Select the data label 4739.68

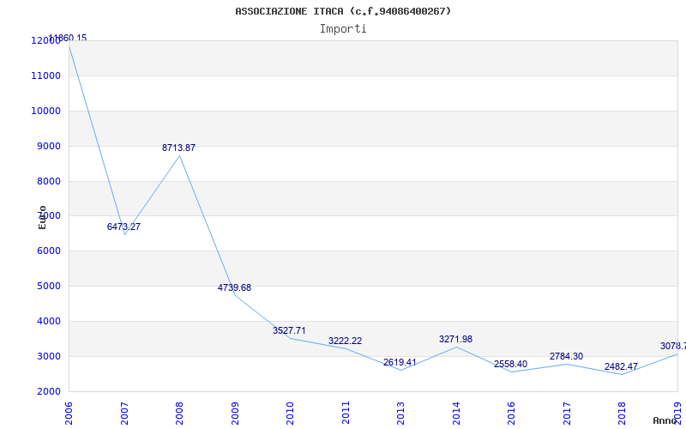pyautogui.click(x=234, y=287)
